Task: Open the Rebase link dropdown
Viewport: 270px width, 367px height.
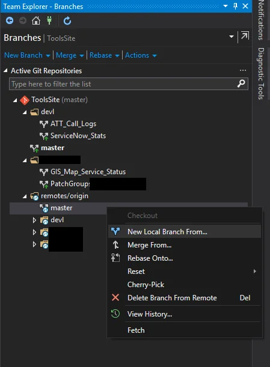Action: tap(105, 55)
